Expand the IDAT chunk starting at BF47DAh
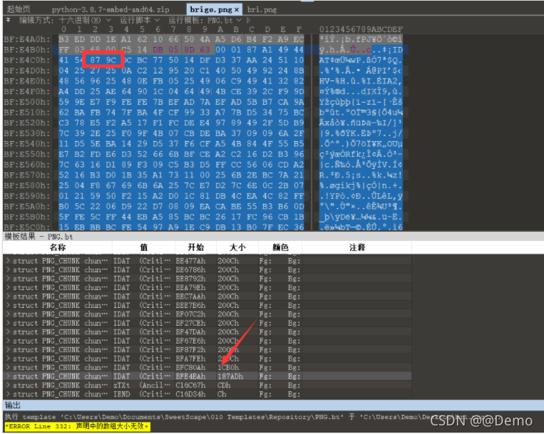Screen dimensions: 544x434 click(x=8, y=332)
